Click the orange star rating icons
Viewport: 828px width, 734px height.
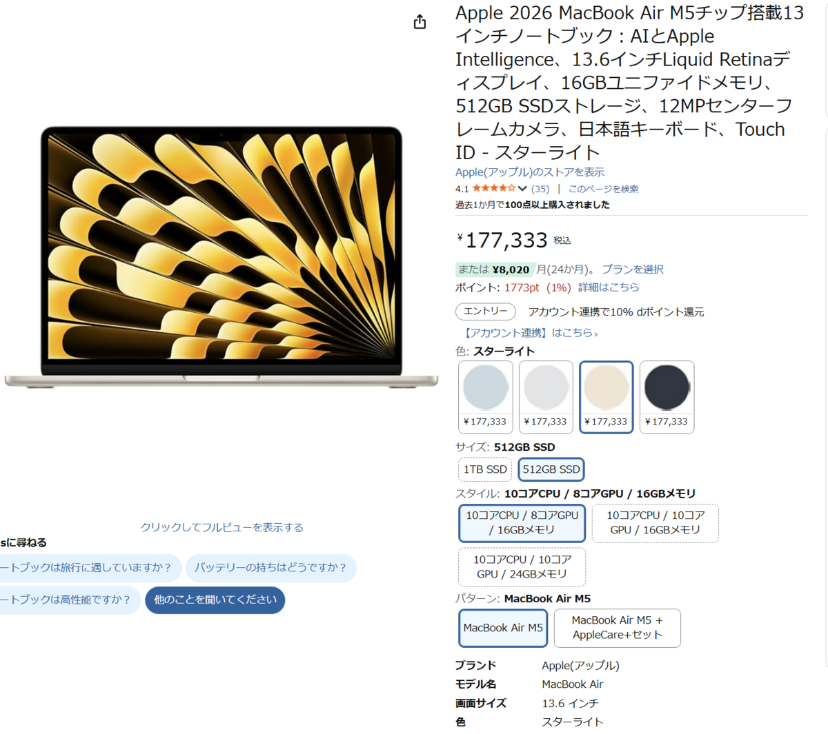pyautogui.click(x=494, y=188)
